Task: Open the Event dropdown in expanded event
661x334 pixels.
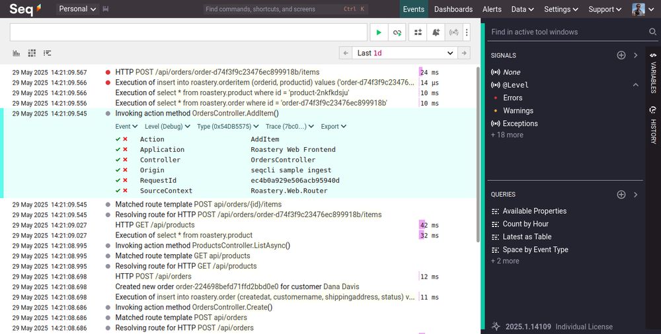Action: (x=126, y=126)
